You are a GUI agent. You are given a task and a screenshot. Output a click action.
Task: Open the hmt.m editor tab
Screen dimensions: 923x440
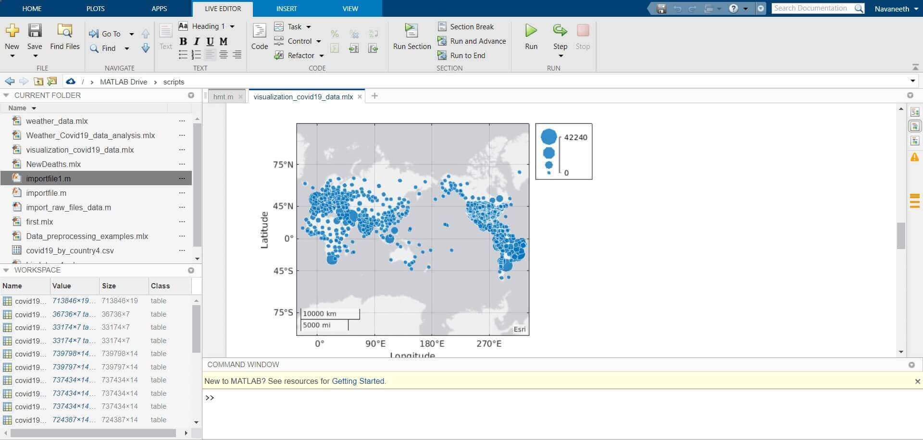click(x=223, y=96)
